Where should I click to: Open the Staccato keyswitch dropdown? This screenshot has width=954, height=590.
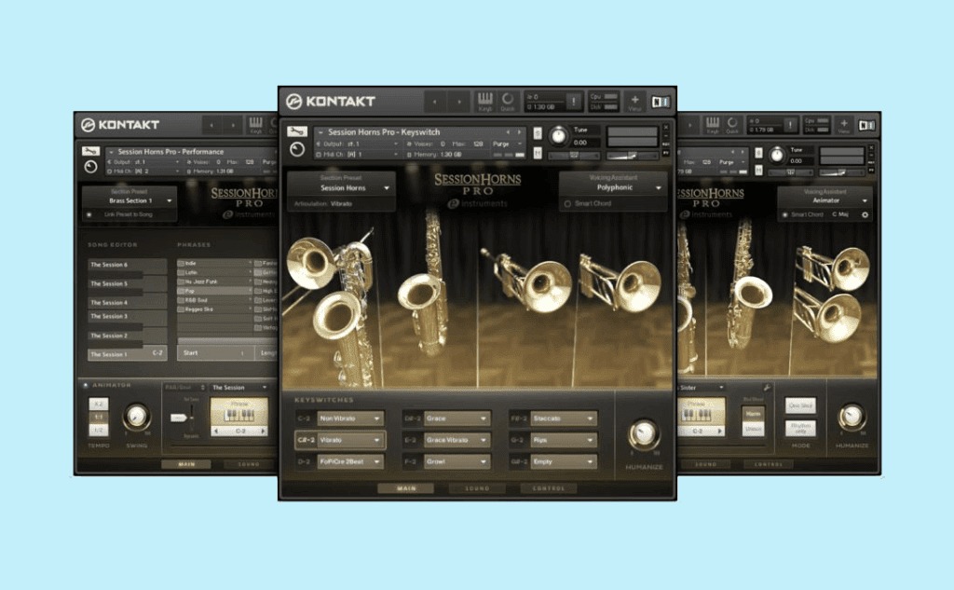[562, 419]
